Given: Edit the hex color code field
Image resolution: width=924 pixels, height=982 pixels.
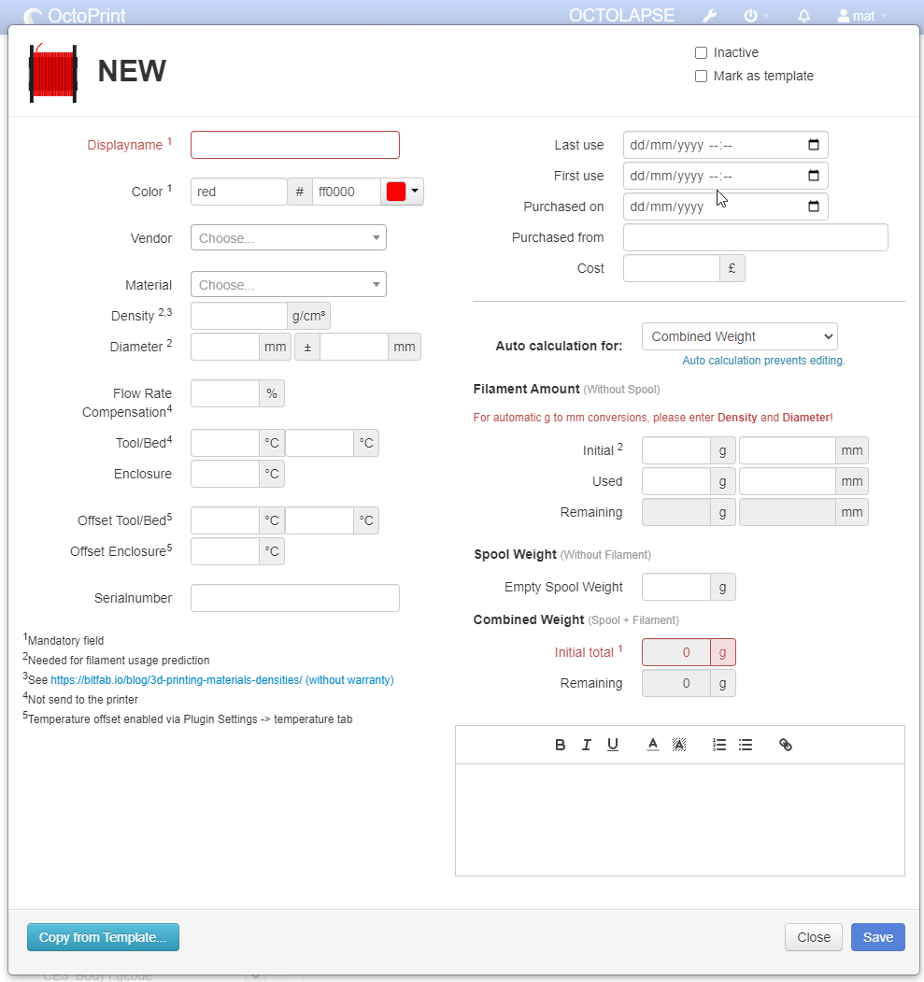Looking at the screenshot, I should [x=347, y=192].
